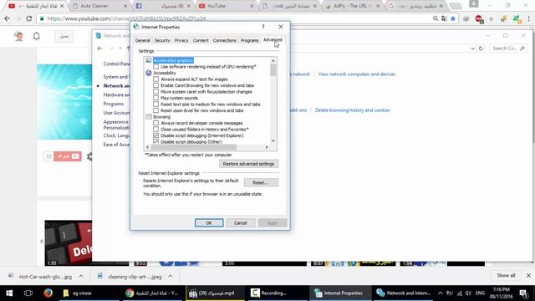Select the Accelerated graphics category row
The width and height of the screenshot is (535, 301).
click(173, 60)
